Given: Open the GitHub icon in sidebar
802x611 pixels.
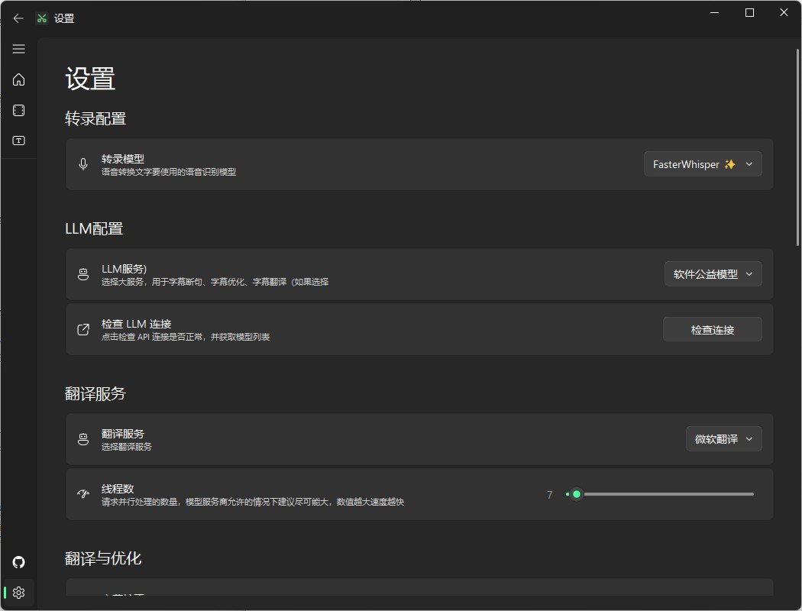Looking at the screenshot, I should (19, 562).
